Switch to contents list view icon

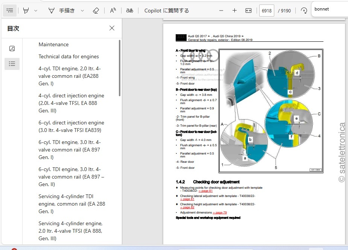(x=12, y=64)
